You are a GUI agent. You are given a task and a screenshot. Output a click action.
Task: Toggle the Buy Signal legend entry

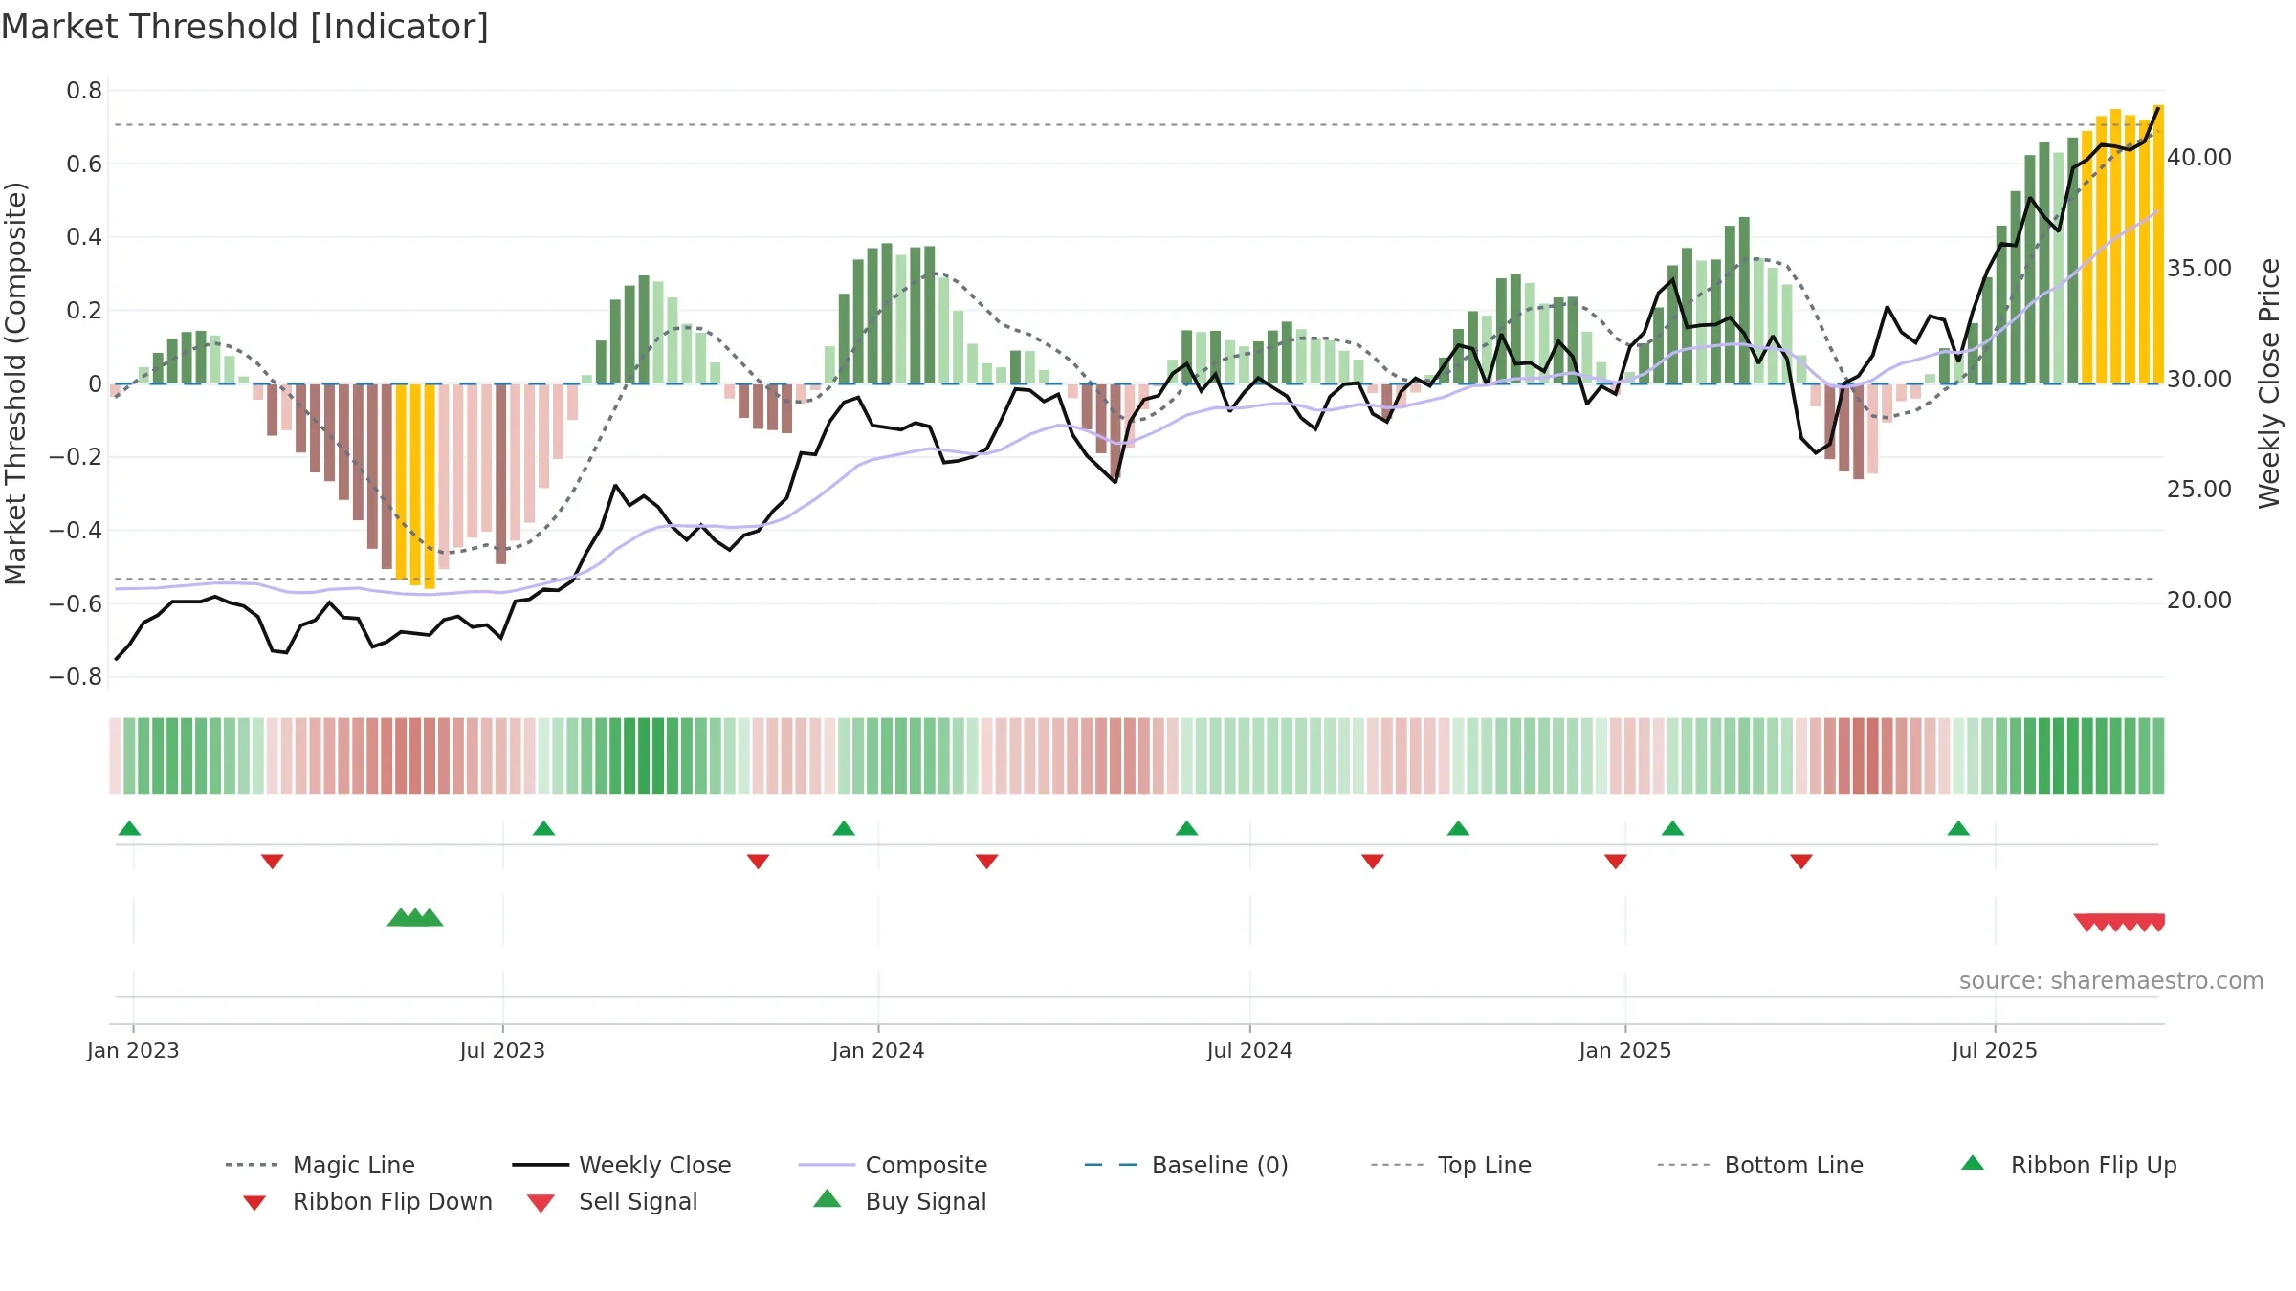899,1201
